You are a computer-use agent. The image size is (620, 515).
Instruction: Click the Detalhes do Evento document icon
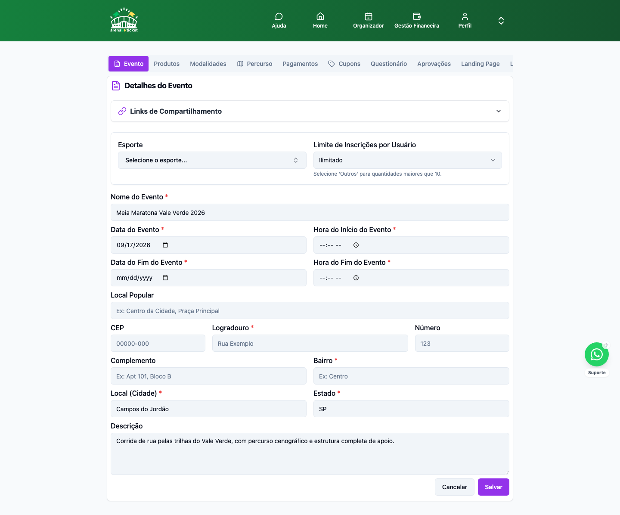click(116, 86)
